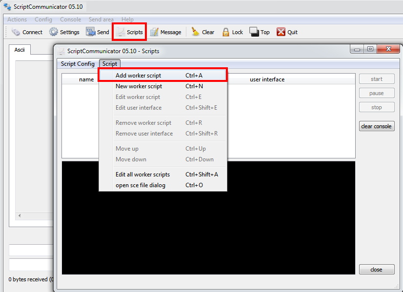Click the start button

click(377, 79)
